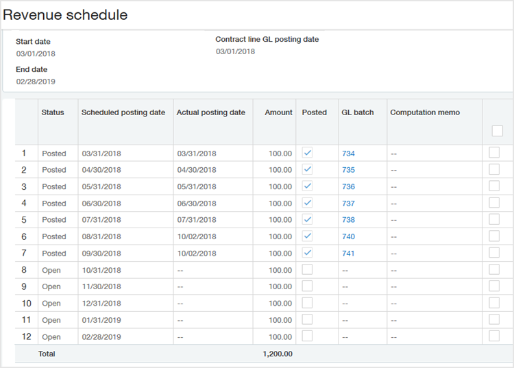This screenshot has height=368, width=514.
Task: Click the Amount column header
Action: coord(278,112)
